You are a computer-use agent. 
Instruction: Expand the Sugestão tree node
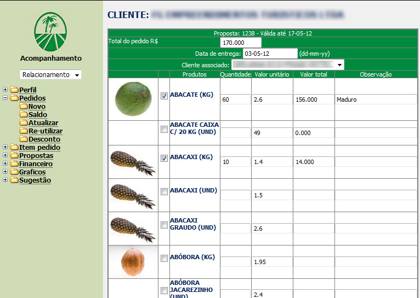(x=5, y=180)
